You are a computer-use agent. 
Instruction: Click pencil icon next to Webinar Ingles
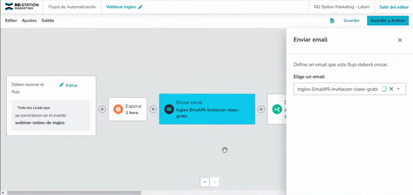point(140,7)
